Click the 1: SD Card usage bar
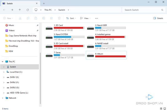 click(69, 28)
